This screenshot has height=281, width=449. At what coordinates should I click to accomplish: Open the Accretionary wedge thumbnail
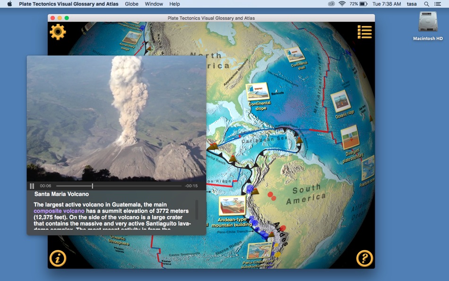pos(132,37)
